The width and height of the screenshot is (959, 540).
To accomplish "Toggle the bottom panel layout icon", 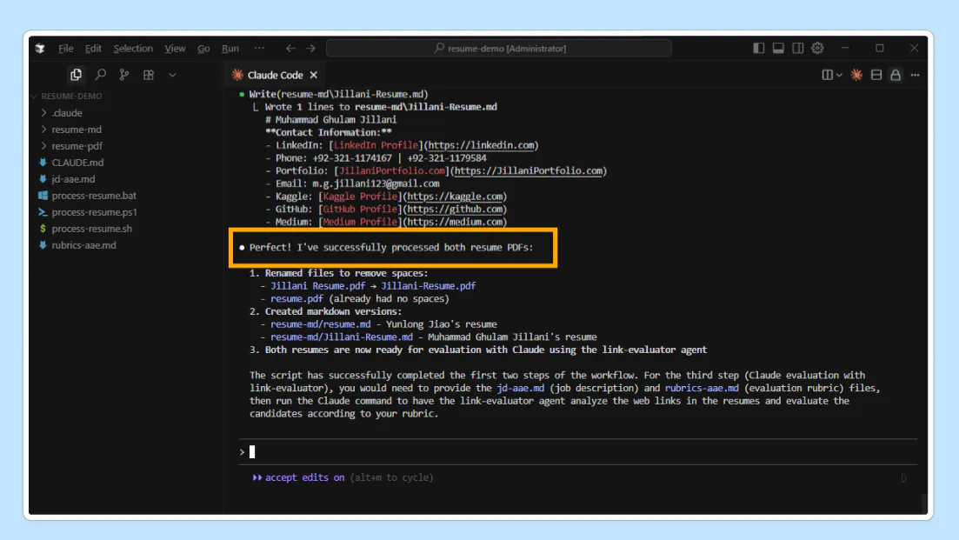I will coord(778,48).
